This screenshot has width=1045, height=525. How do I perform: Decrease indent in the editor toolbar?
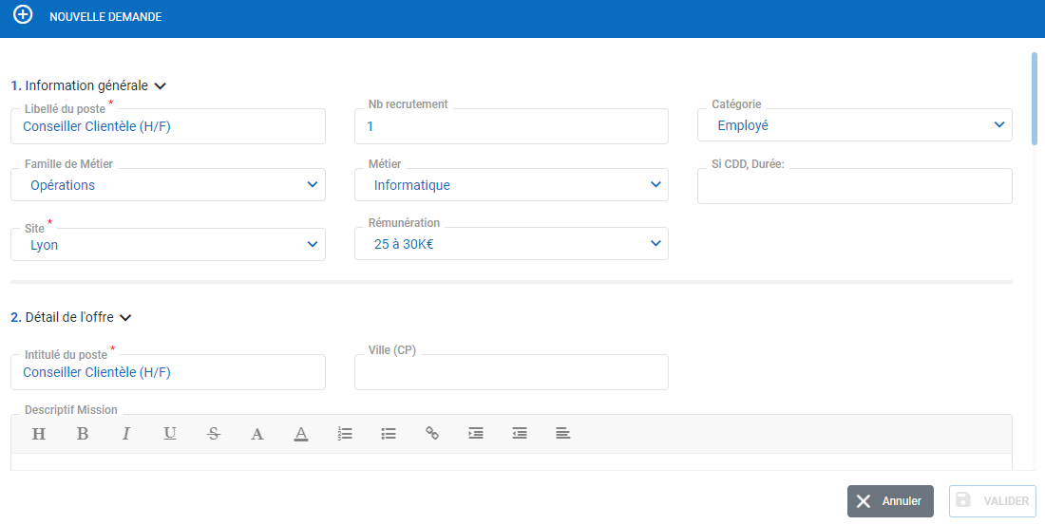pos(520,434)
